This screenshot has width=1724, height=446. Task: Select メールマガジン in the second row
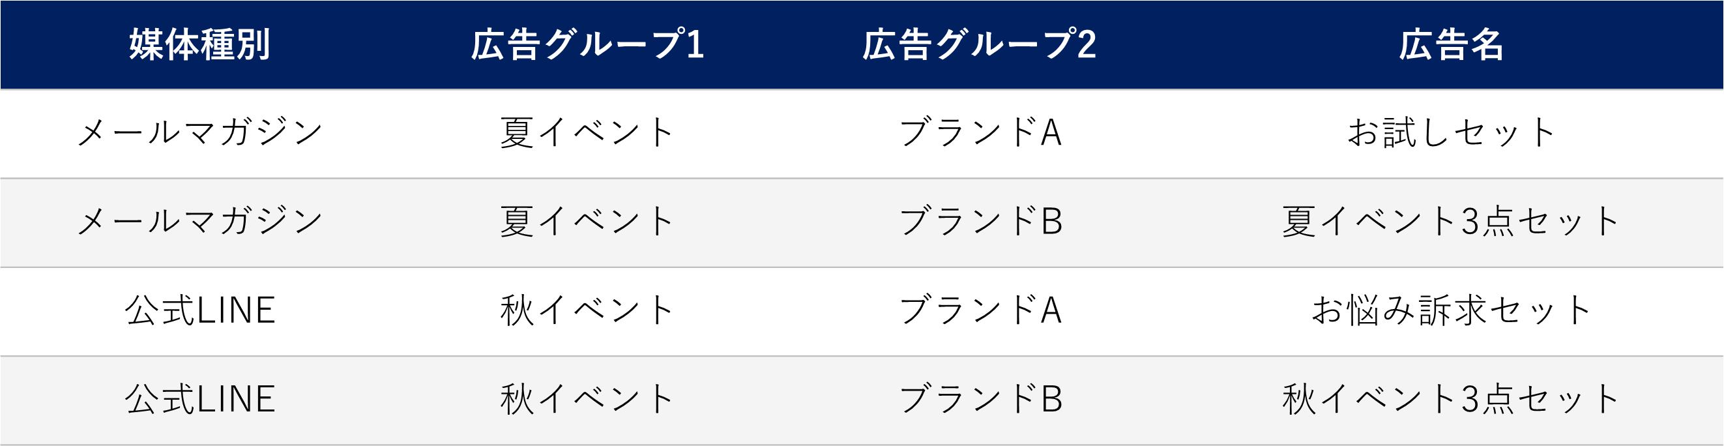pyautogui.click(x=199, y=221)
